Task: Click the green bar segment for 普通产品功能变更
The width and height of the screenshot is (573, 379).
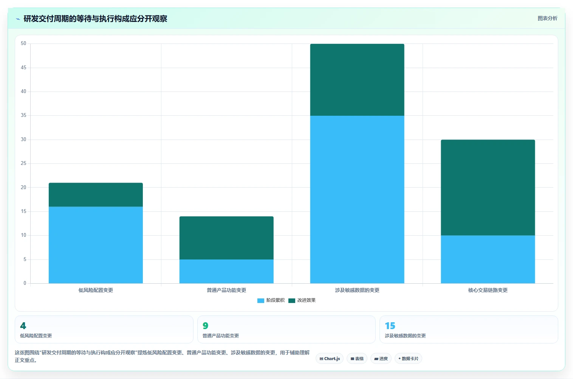Action: tap(226, 238)
